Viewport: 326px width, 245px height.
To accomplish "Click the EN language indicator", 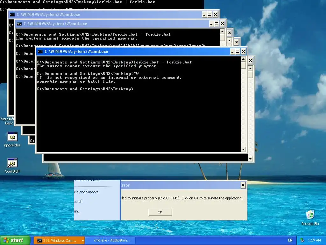I will click(290, 241).
